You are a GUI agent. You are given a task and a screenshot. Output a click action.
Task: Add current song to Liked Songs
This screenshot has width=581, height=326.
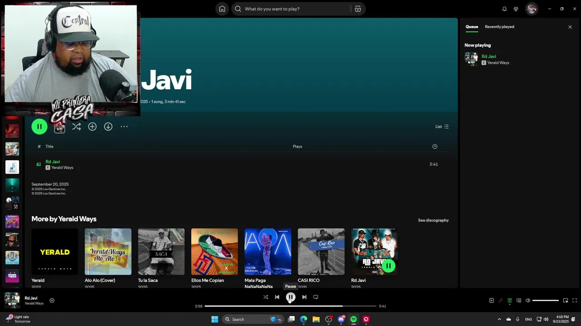[52, 300]
